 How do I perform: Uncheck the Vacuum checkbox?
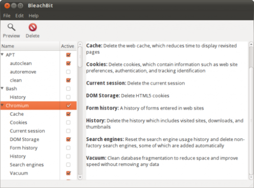[68, 173]
